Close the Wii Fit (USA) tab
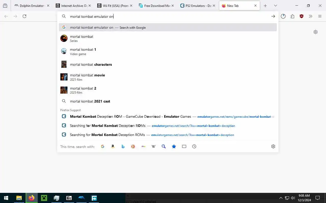326x203 pixels. pyautogui.click(x=131, y=6)
